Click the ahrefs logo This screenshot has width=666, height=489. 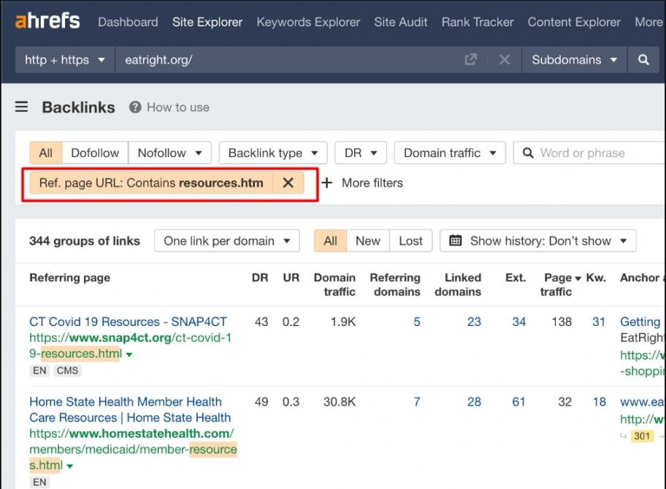[x=47, y=21]
